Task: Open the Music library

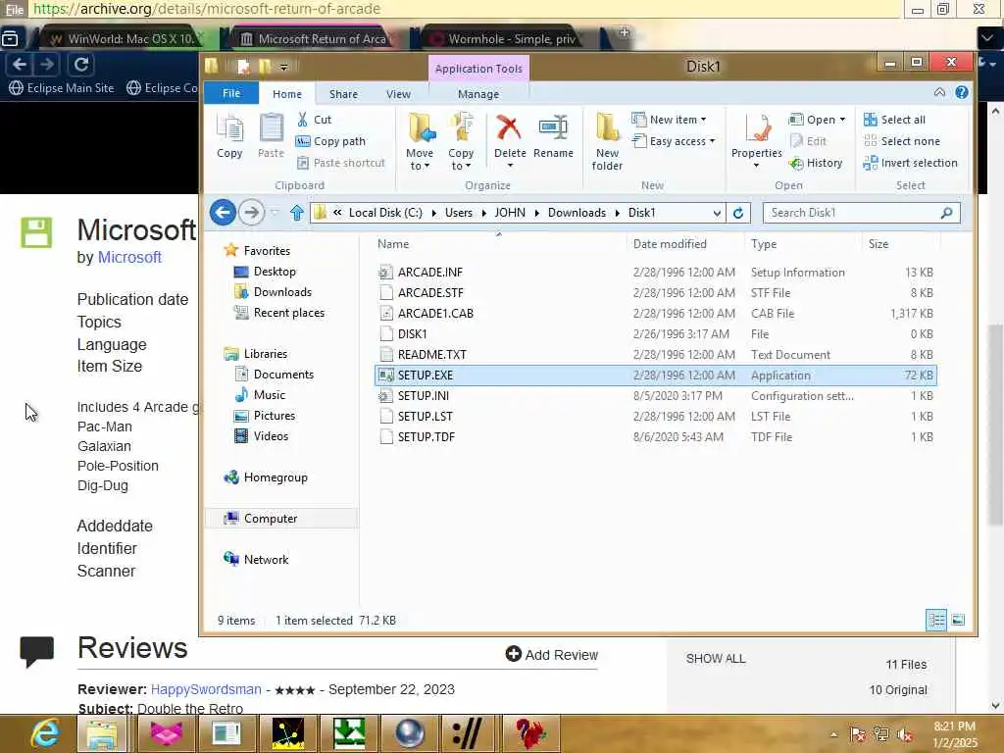Action: click(269, 394)
